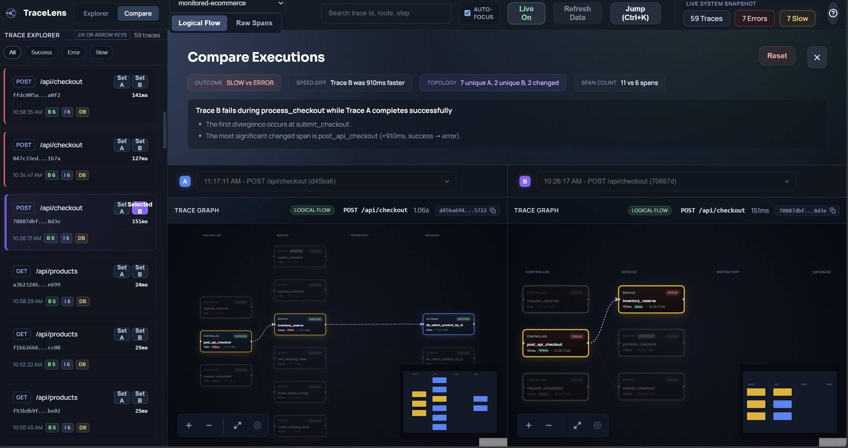Close the Compare Executions panel
Viewport: 848px width, 448px height.
(817, 57)
